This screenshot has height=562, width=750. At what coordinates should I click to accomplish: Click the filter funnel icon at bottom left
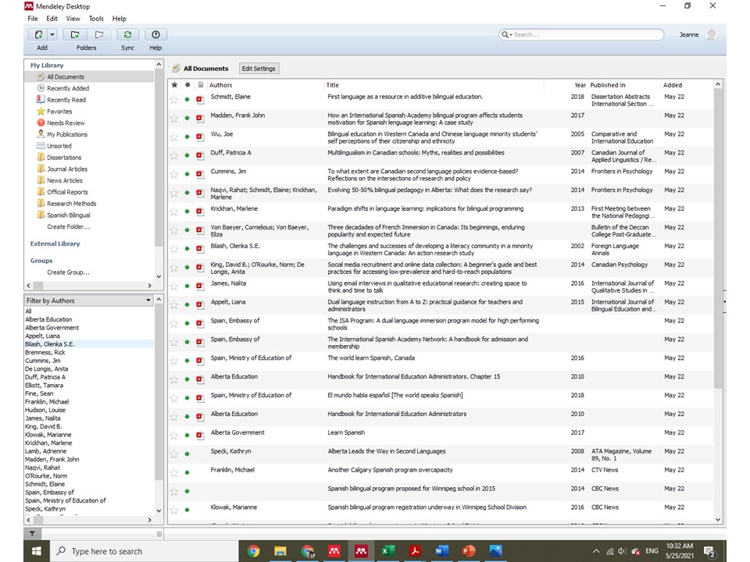pos(32,533)
